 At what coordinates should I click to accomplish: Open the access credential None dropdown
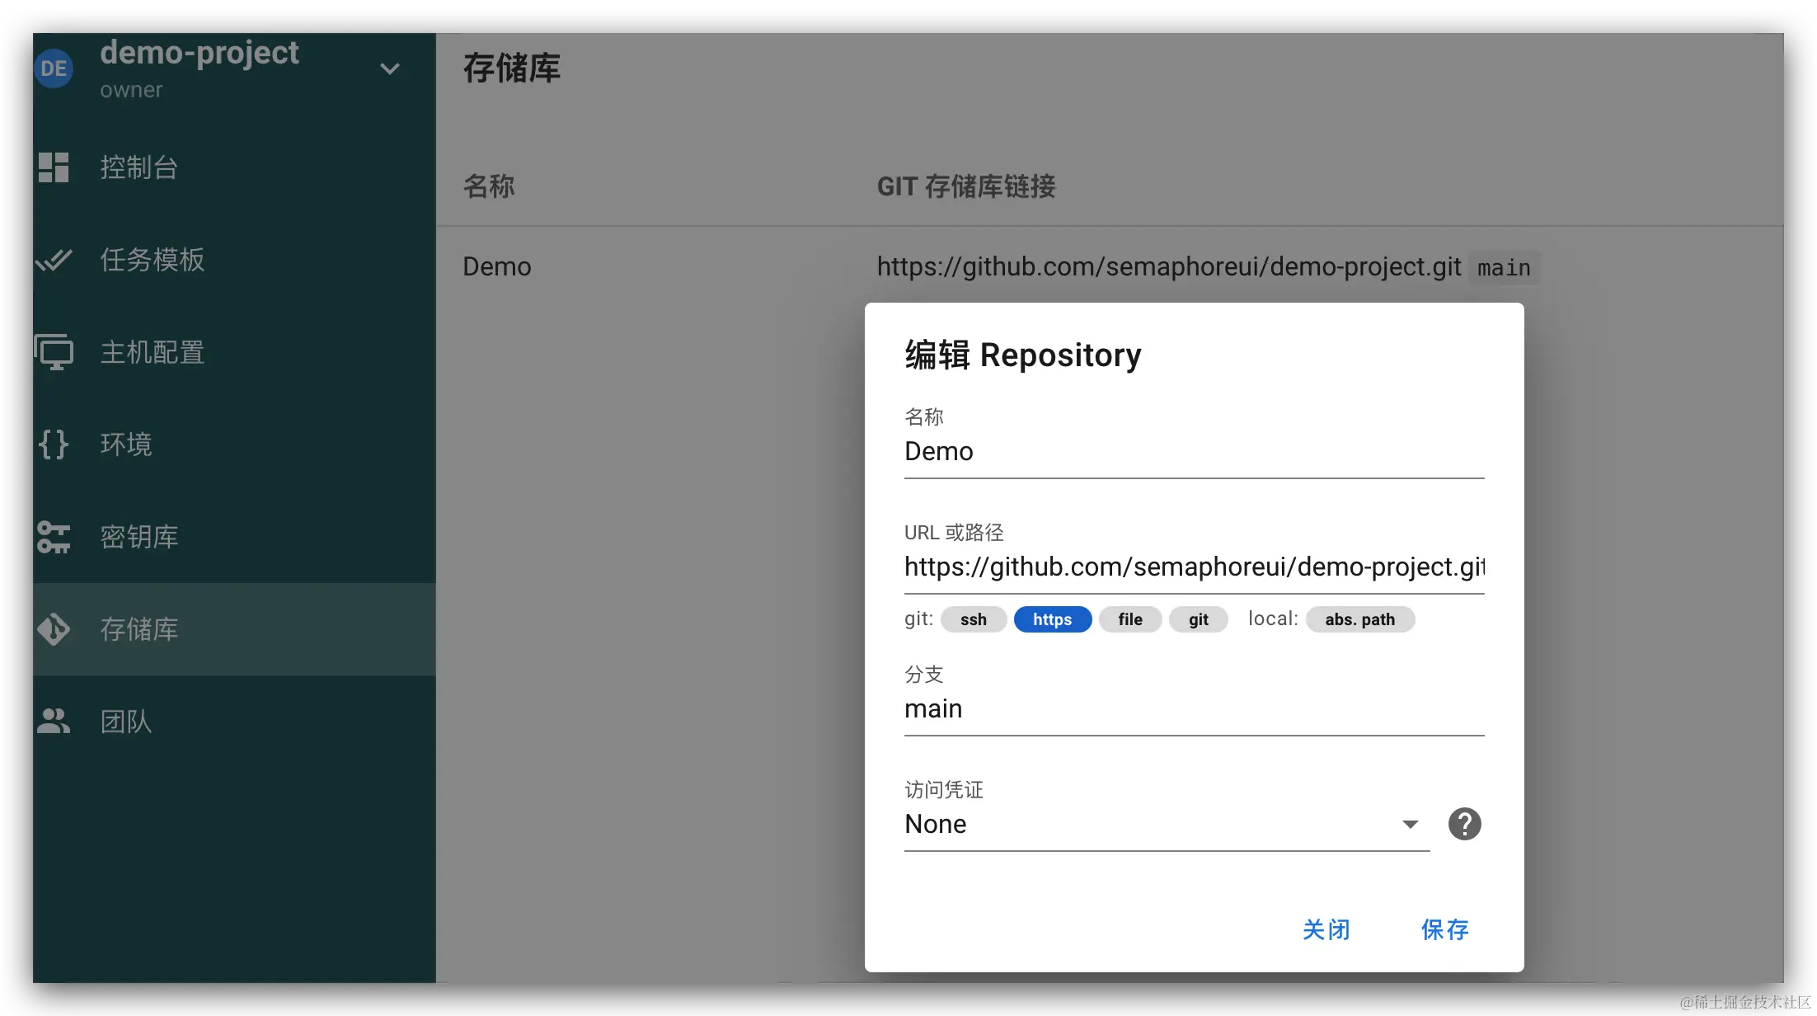coord(1166,824)
